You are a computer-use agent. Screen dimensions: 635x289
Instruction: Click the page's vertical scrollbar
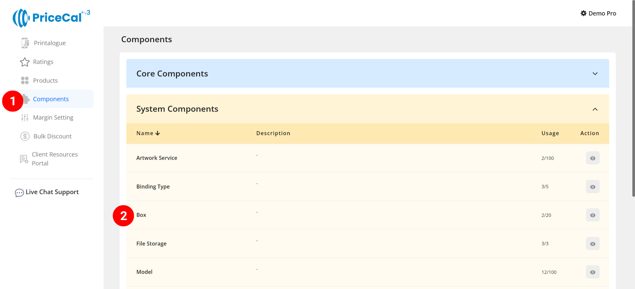tap(633, 99)
